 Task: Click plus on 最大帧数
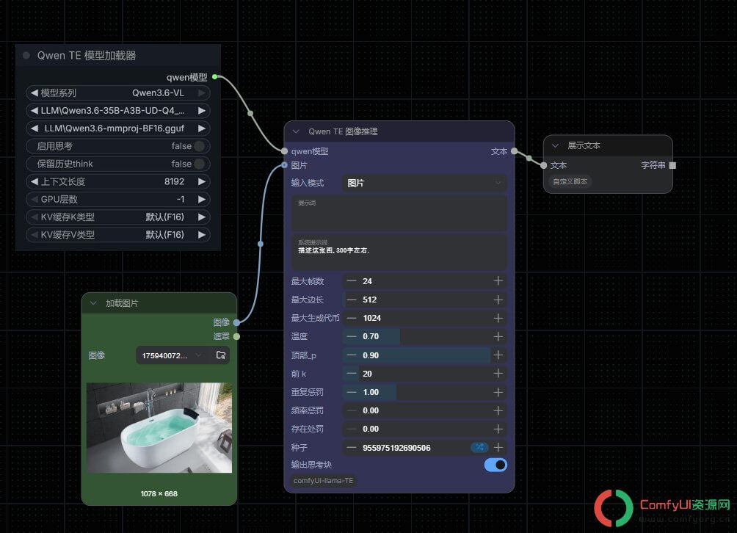(x=498, y=281)
